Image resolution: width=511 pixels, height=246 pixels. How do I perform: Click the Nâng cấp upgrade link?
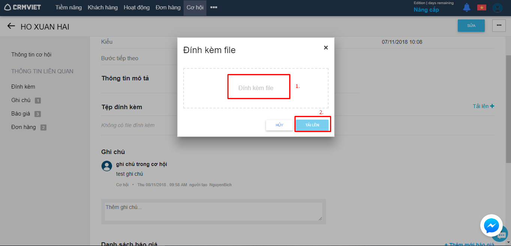point(426,10)
